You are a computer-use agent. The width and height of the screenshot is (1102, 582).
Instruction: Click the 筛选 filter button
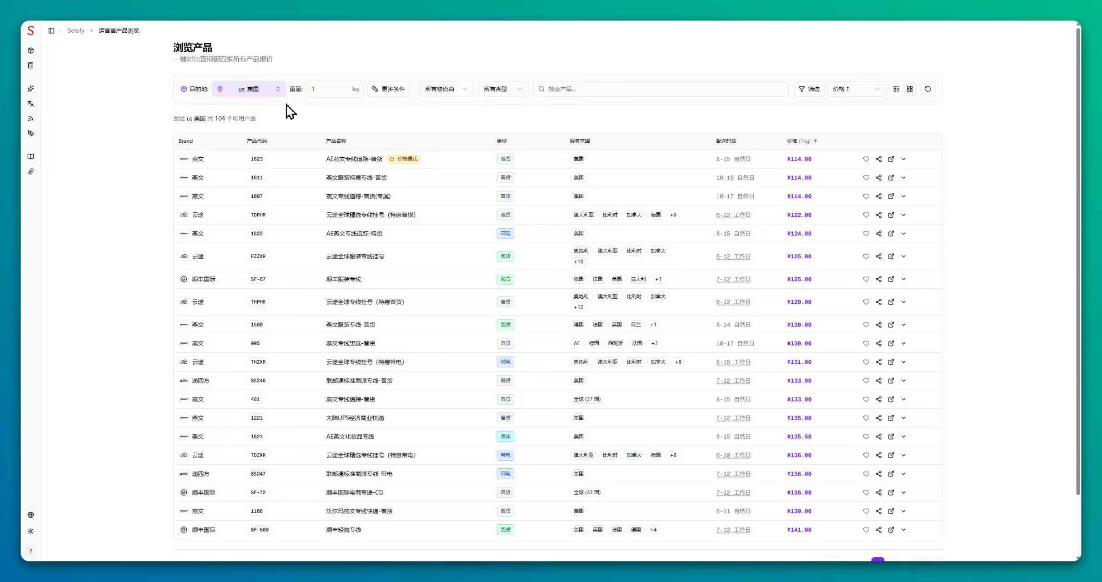coord(808,89)
